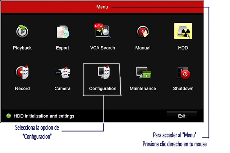Click the Record settings icon
Image resolution: width=230 pixels, height=153 pixels.
pyautogui.click(x=22, y=73)
